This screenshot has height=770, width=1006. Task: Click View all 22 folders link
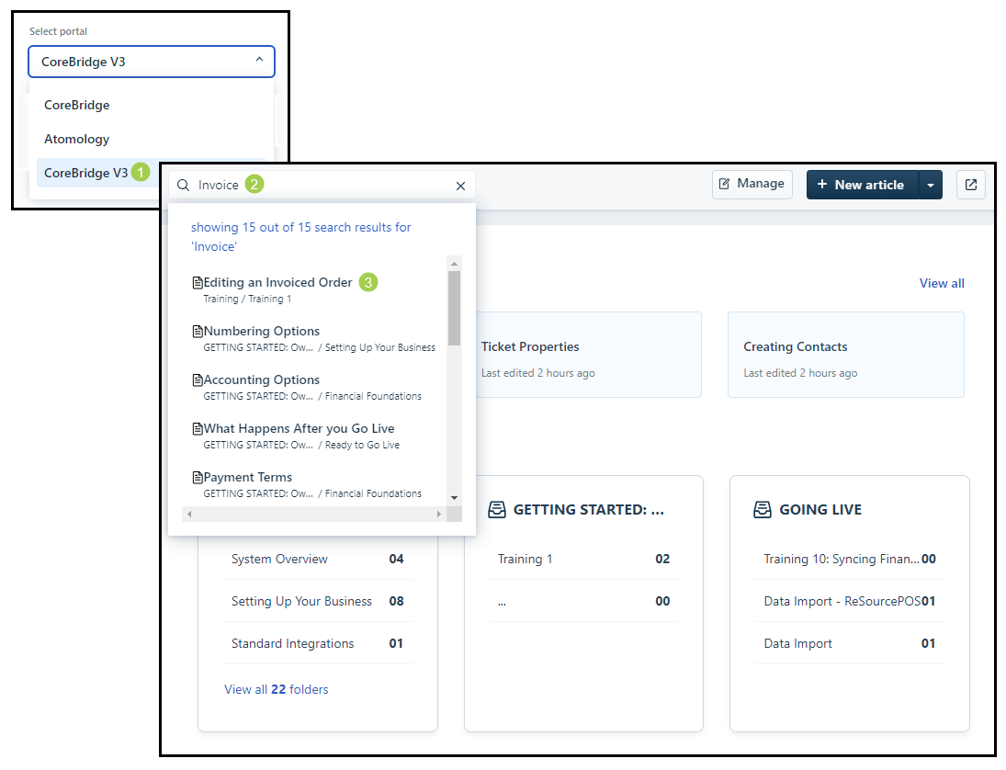point(276,689)
